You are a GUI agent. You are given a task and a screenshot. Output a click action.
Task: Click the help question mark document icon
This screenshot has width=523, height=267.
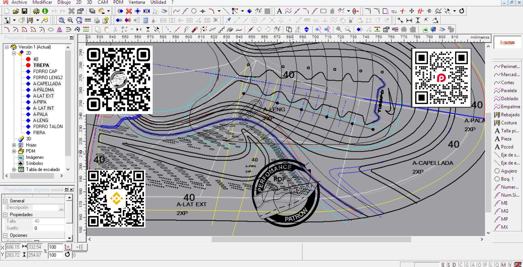[105, 20]
